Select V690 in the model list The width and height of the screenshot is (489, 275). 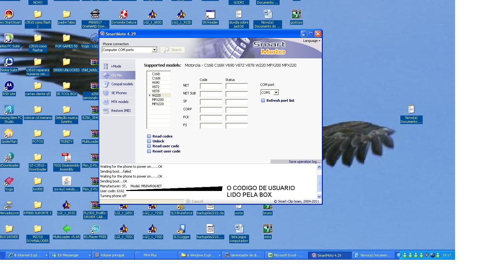click(159, 82)
